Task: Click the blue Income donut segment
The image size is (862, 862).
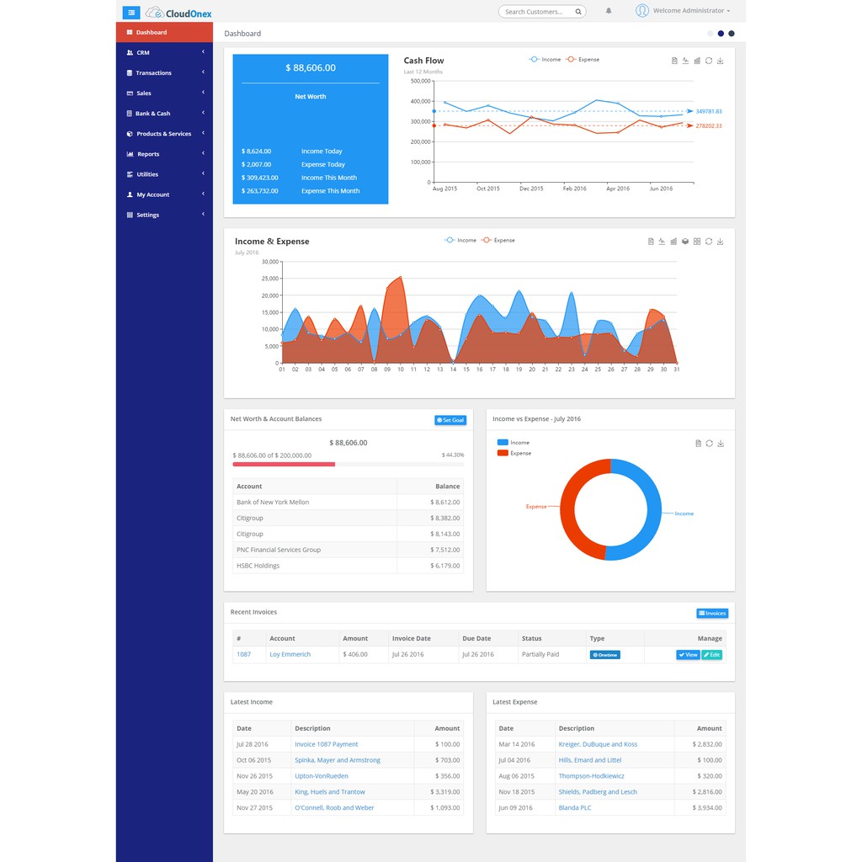Action: tap(654, 511)
